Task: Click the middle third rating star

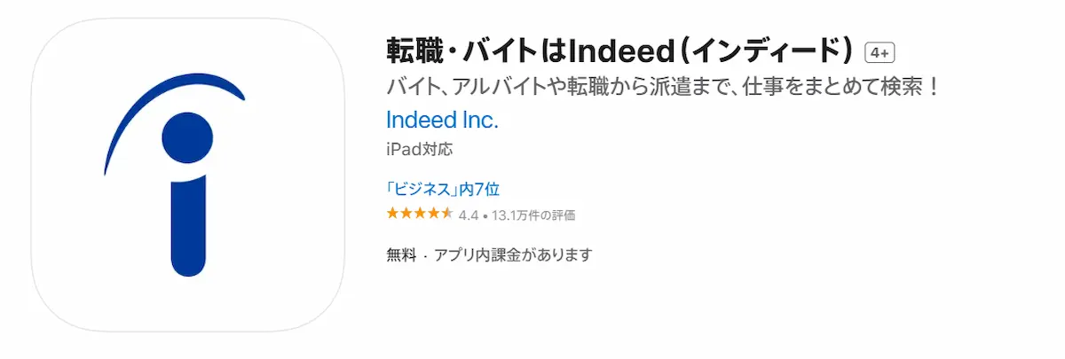Action: point(420,215)
